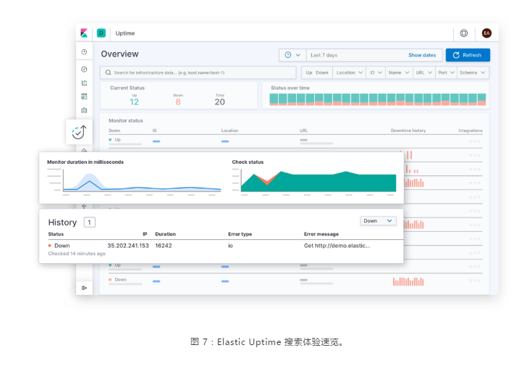
Task: Click the Show dates link
Action: [x=422, y=55]
